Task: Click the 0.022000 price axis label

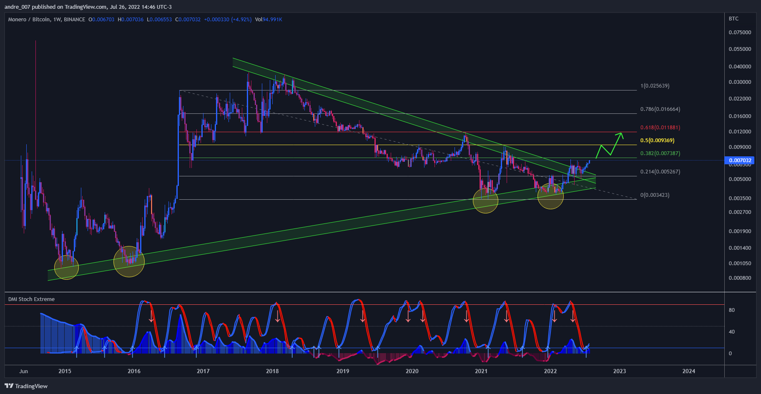Action: pyautogui.click(x=740, y=99)
